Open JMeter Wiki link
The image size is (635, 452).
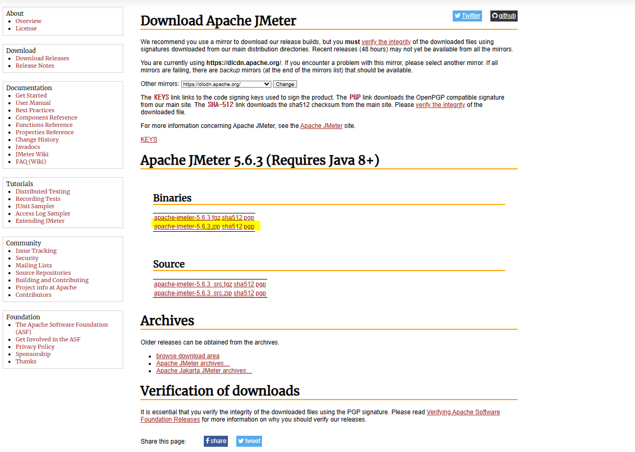(32, 154)
